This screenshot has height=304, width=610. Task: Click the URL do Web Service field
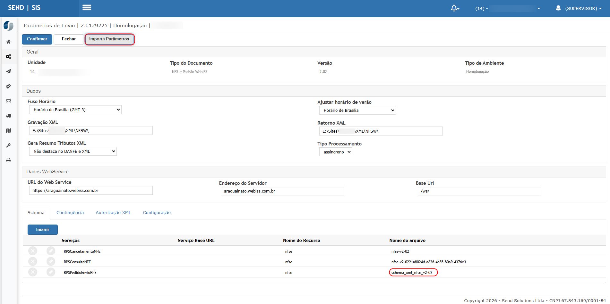pos(91,191)
